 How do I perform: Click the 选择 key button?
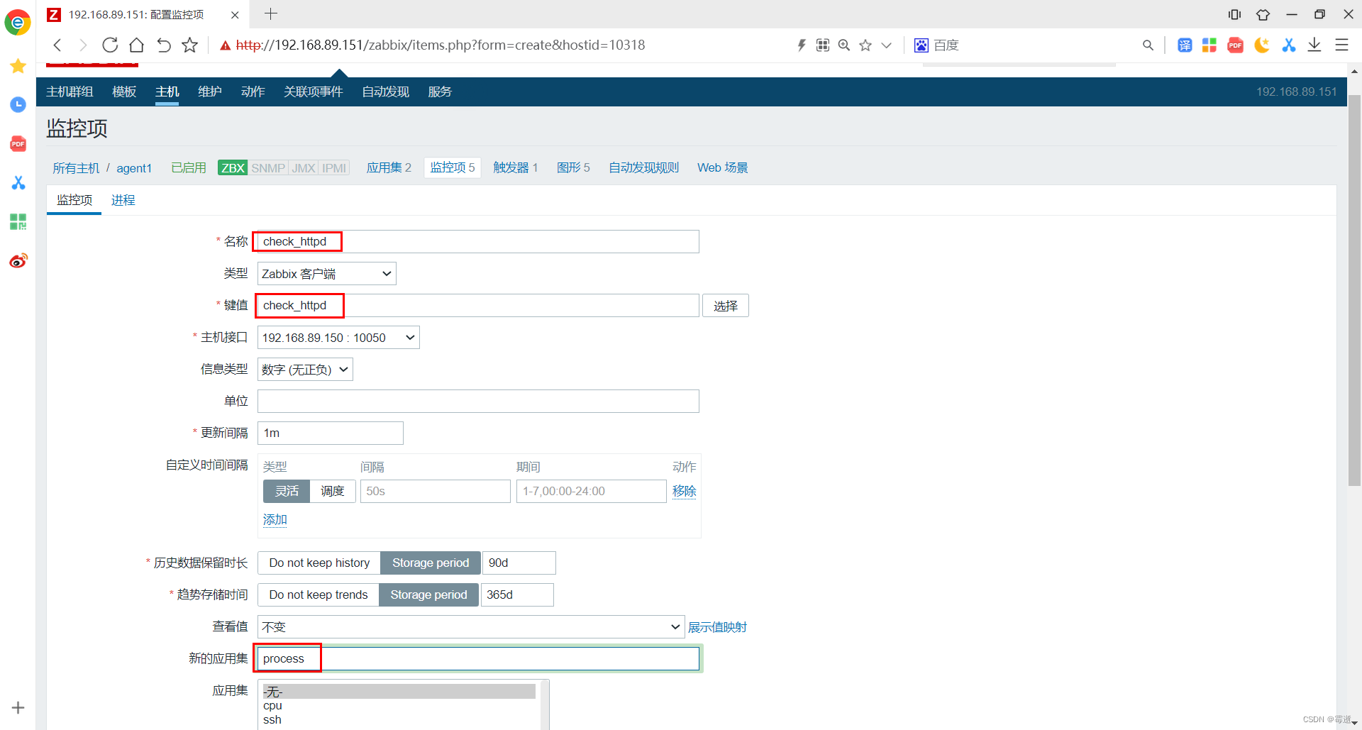tap(726, 306)
